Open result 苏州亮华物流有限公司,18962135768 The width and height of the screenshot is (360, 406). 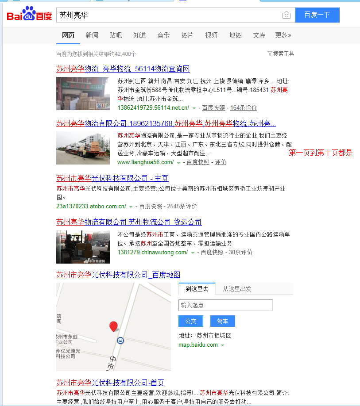[166, 123]
